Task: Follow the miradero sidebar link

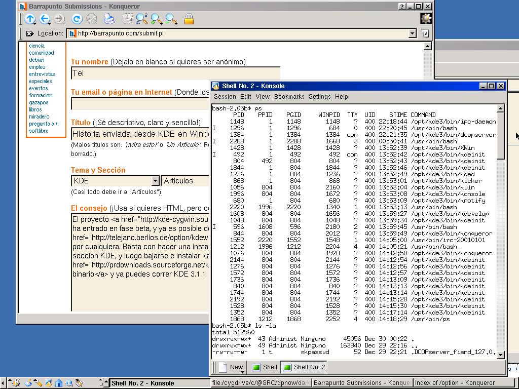Action: [39, 116]
